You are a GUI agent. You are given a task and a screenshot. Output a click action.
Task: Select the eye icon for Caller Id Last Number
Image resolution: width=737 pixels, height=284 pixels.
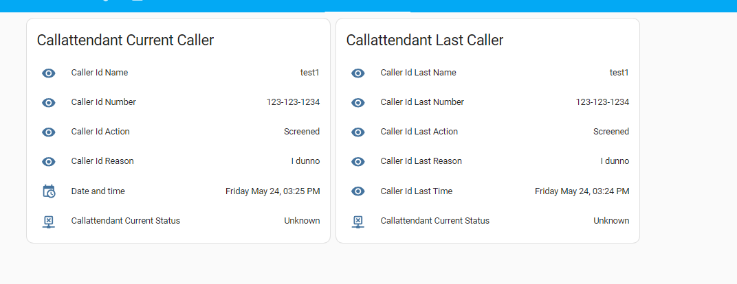coord(358,103)
